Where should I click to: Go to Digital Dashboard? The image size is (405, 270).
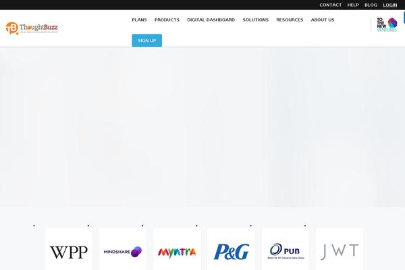[x=211, y=20]
